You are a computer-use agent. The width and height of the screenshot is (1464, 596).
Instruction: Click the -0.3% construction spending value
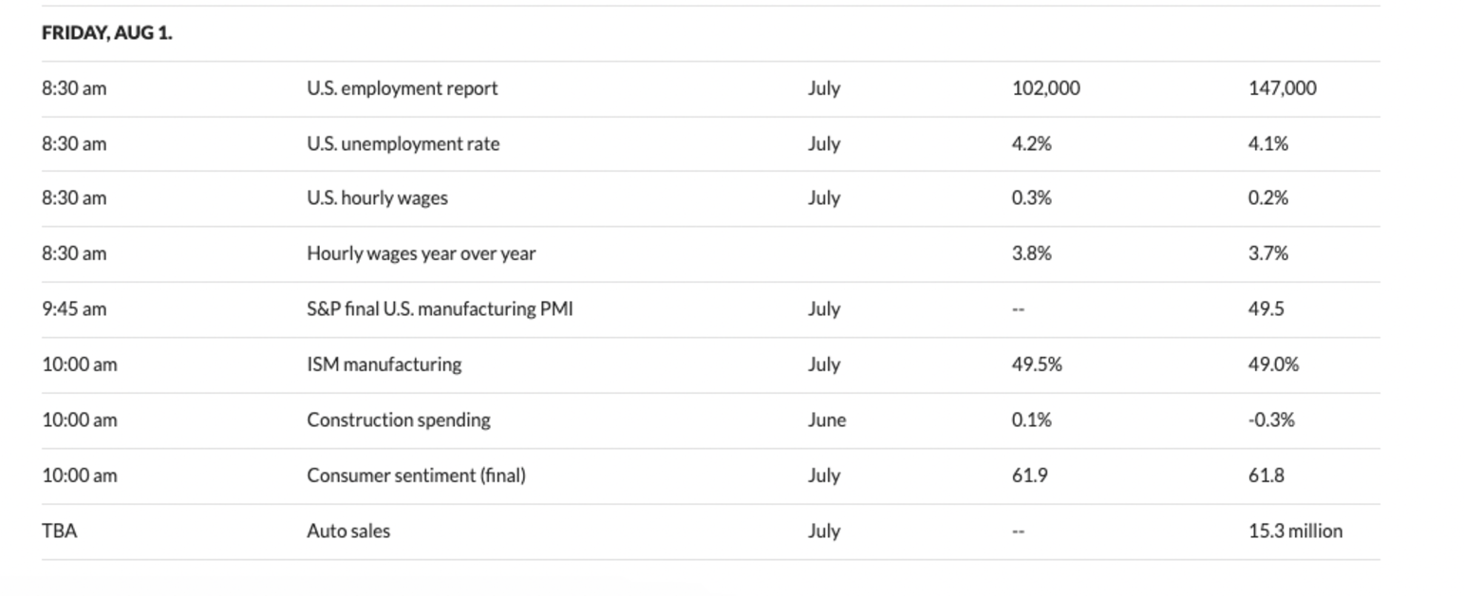1270,419
